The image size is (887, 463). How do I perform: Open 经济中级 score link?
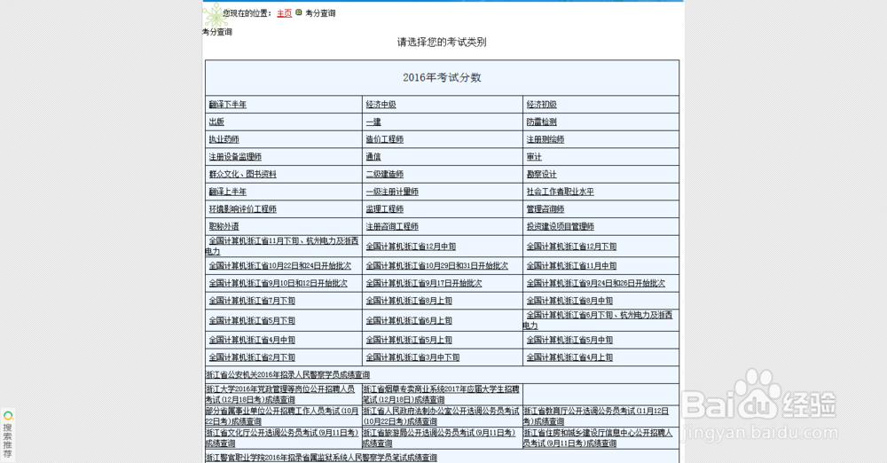[x=381, y=105]
